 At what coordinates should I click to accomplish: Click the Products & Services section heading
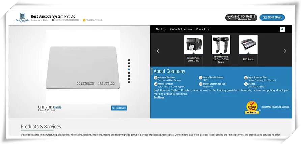tap(41, 127)
